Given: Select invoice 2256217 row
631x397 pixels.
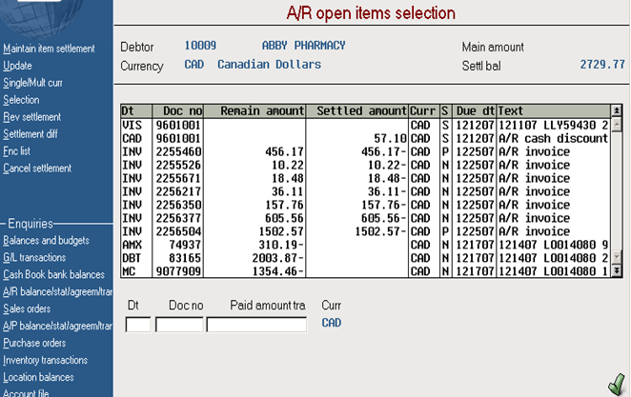Looking at the screenshot, I should [365, 191].
